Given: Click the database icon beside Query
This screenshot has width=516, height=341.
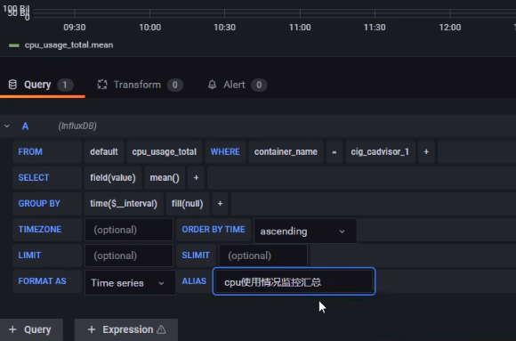Looking at the screenshot, I should coord(12,85).
